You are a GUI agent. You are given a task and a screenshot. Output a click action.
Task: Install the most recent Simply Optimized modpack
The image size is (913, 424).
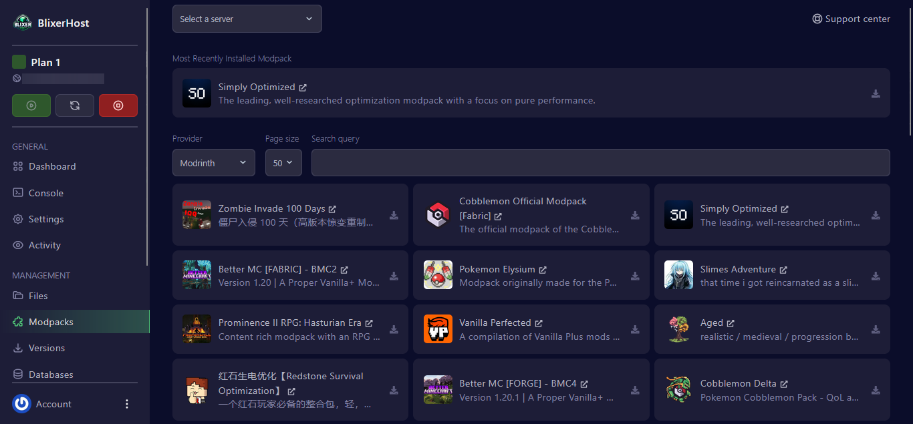tap(876, 94)
